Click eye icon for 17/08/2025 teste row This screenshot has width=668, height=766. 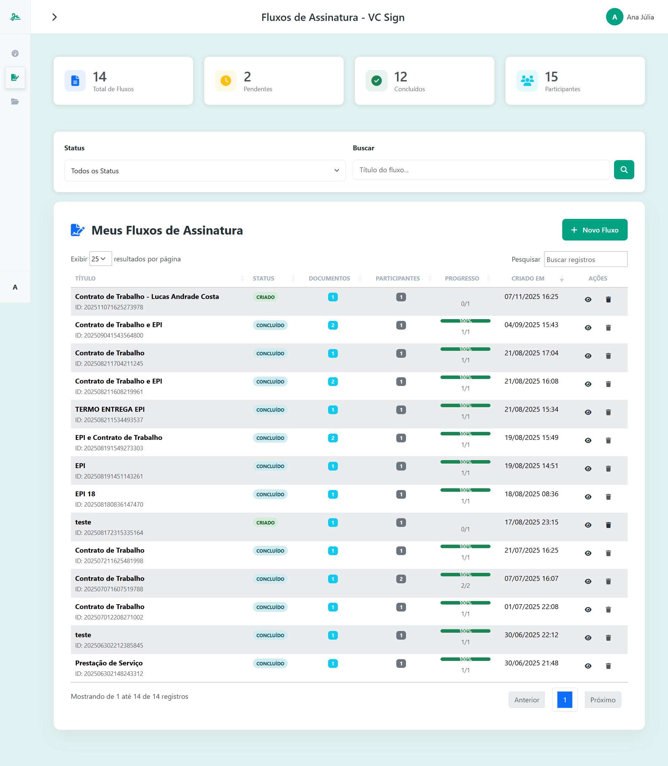(588, 525)
